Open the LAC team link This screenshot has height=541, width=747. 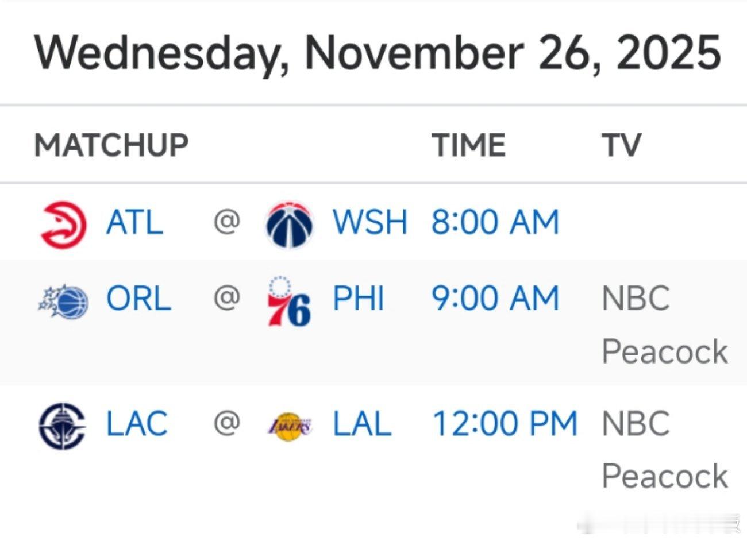tap(137, 424)
